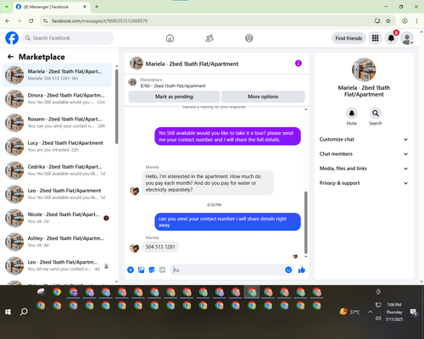Open Ashley conversation in the list
The height and width of the screenshot is (339, 424).
[58, 242]
